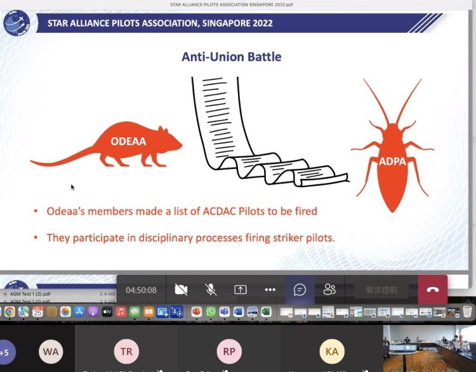476x372 pixels.
Task: Turn on the camera in meeting toolbar
Action: 181,290
